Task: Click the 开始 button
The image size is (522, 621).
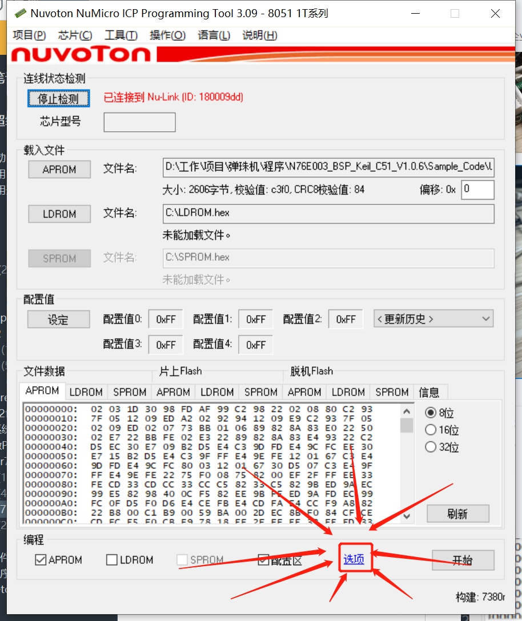Action: tap(463, 559)
